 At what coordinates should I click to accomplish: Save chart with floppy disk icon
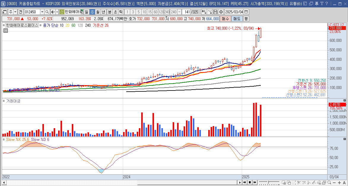pos(215,12)
